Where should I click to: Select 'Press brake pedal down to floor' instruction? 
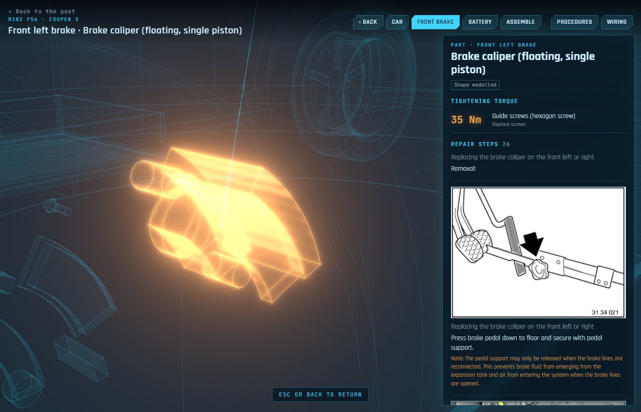(x=527, y=342)
